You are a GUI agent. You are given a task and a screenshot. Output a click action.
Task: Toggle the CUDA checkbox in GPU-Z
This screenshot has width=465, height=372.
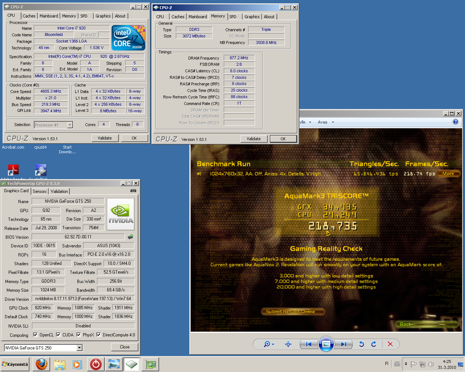coord(58,335)
